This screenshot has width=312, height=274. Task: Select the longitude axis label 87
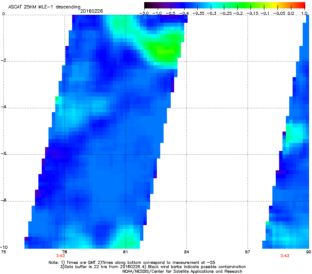pos(247,252)
